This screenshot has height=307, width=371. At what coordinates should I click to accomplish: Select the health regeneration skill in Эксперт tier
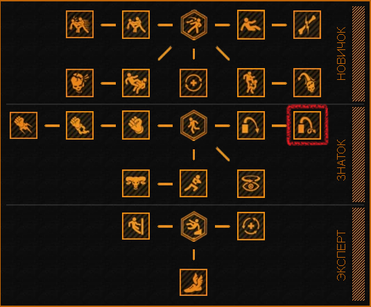tap(251, 226)
